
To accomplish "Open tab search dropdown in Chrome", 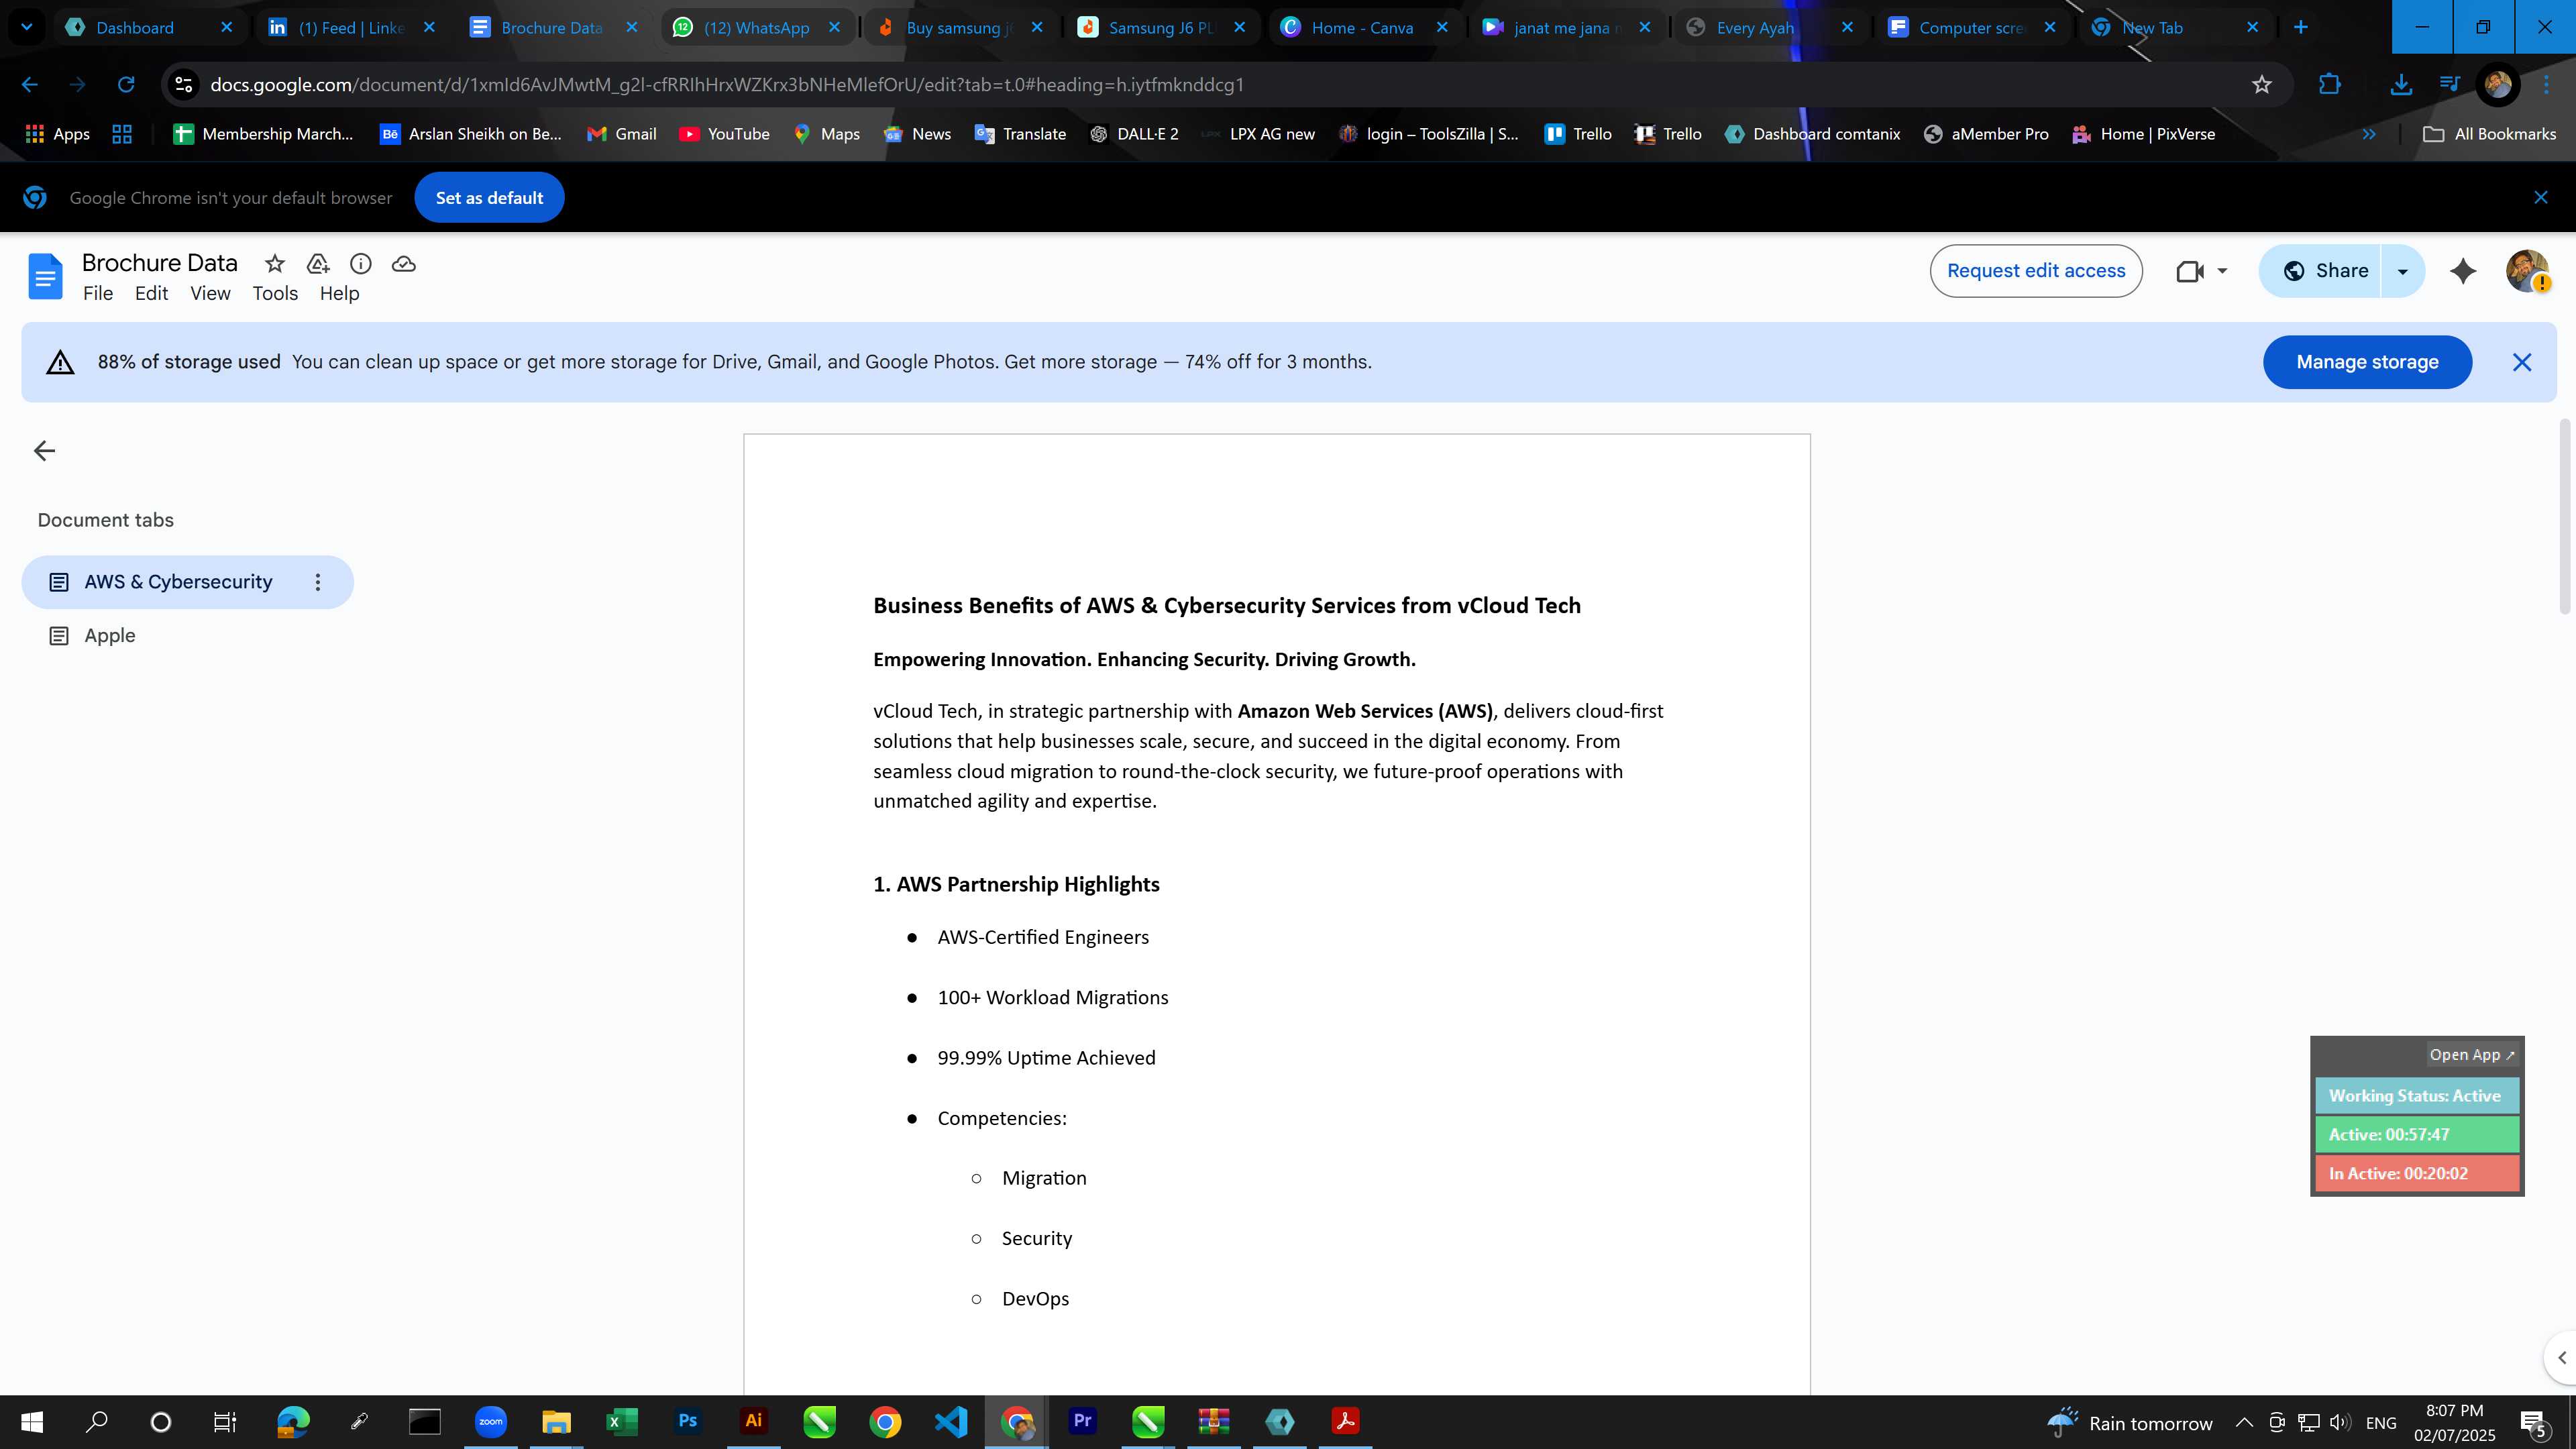I will pos(27,27).
